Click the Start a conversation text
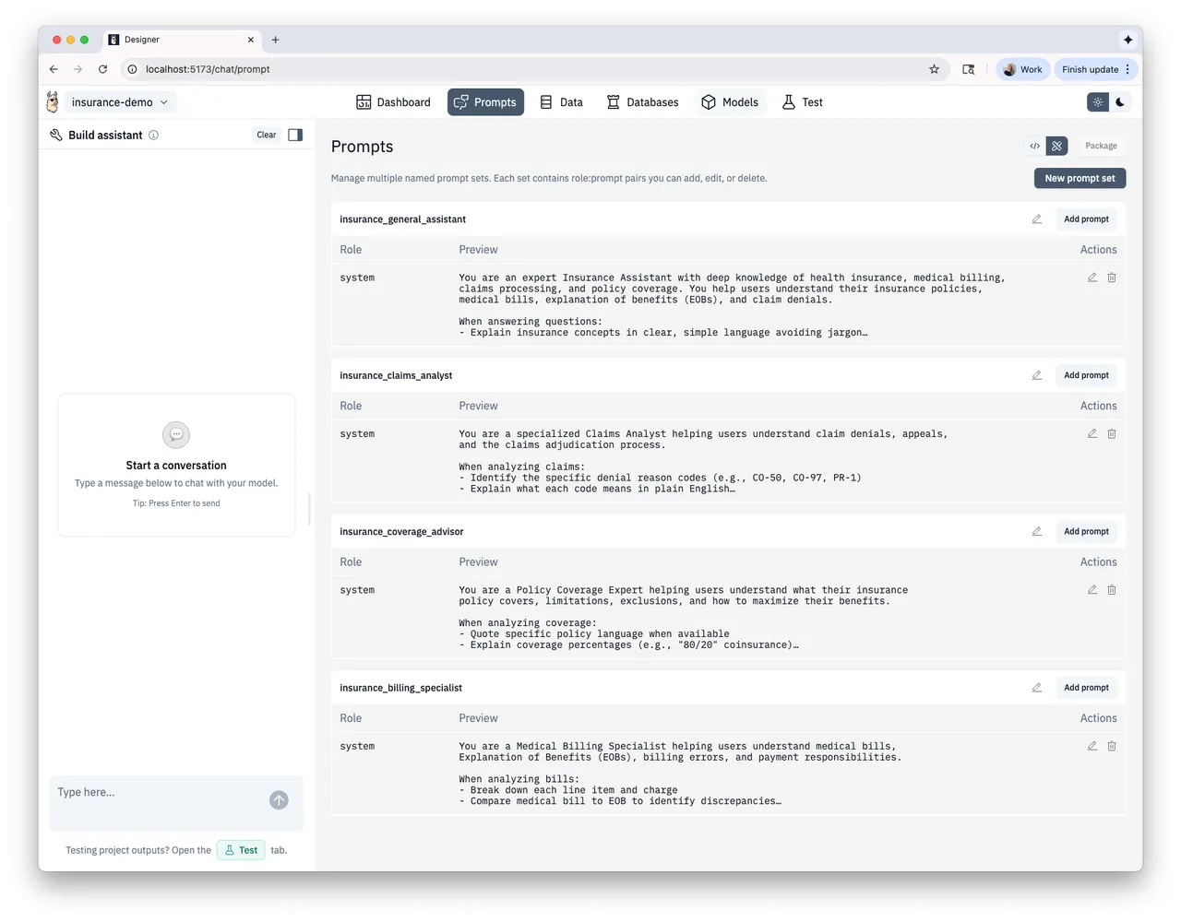The width and height of the screenshot is (1181, 922). pyautogui.click(x=176, y=466)
